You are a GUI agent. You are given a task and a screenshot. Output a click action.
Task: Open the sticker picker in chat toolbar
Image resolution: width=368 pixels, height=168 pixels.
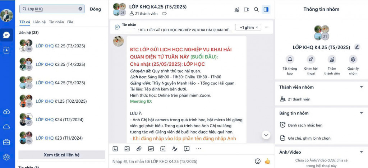(115, 149)
